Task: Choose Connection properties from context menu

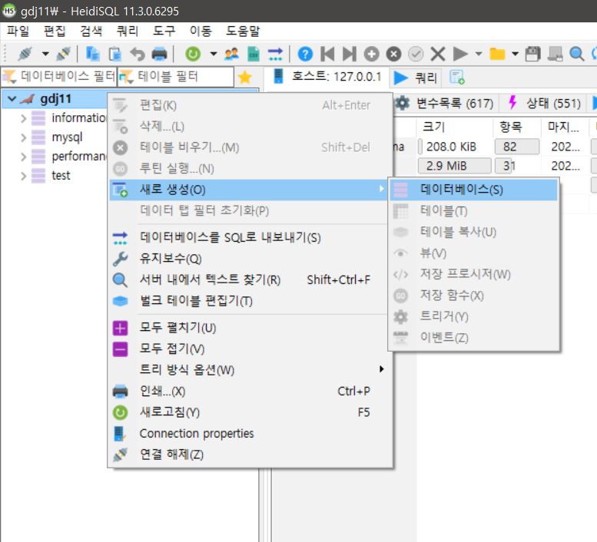Action: tap(250, 434)
